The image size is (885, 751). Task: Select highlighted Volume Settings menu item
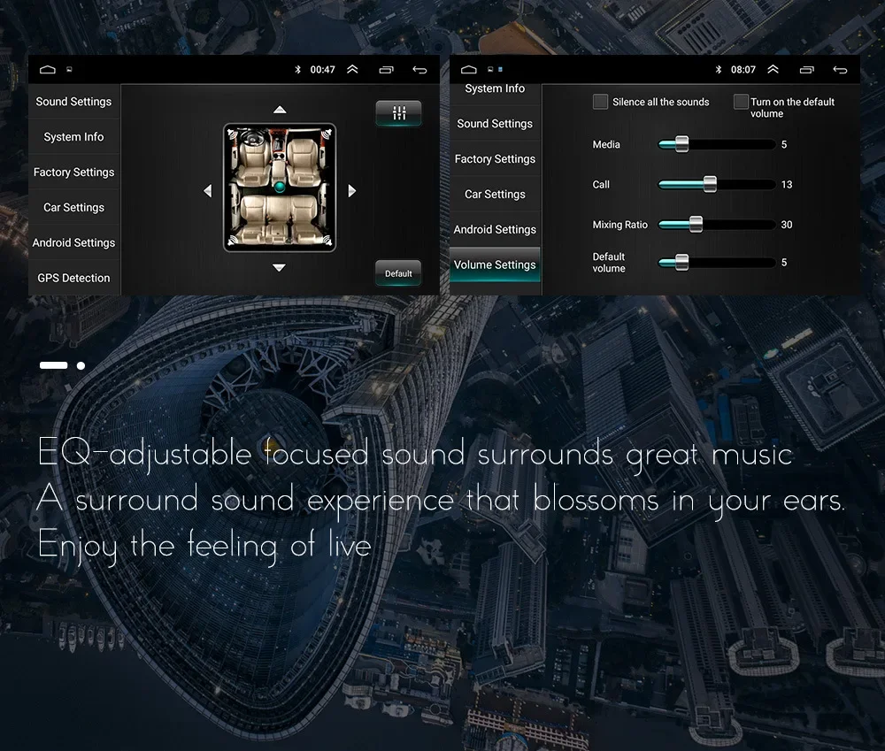[x=495, y=264]
